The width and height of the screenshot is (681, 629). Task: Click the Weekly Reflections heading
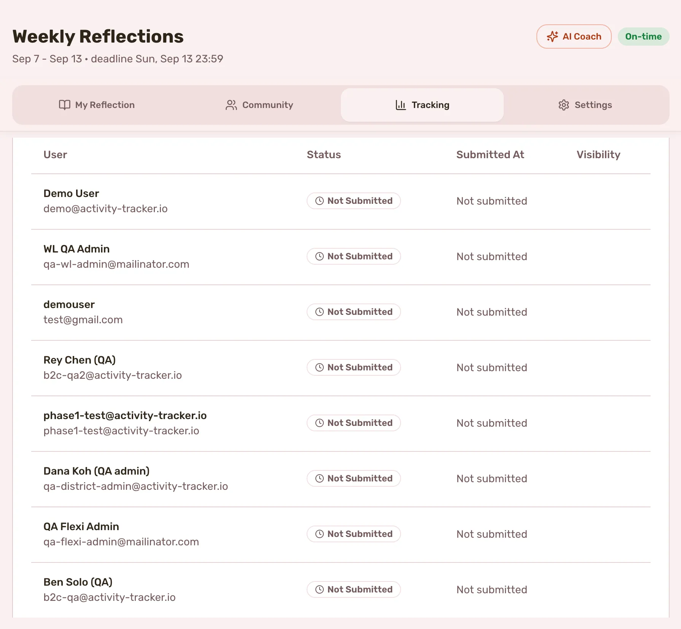(x=98, y=37)
